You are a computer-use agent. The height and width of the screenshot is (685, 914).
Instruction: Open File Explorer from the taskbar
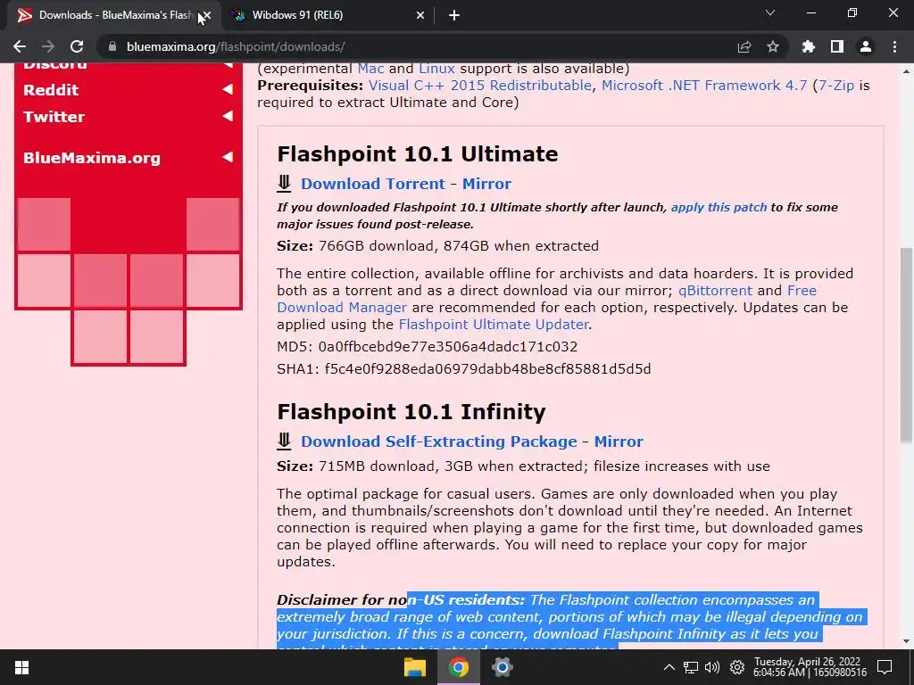(x=415, y=667)
